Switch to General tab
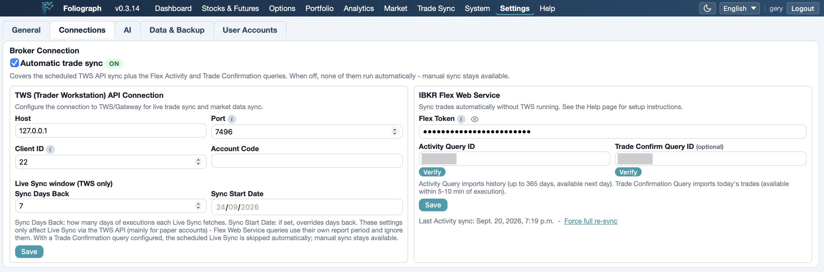824x272 pixels. tap(26, 30)
